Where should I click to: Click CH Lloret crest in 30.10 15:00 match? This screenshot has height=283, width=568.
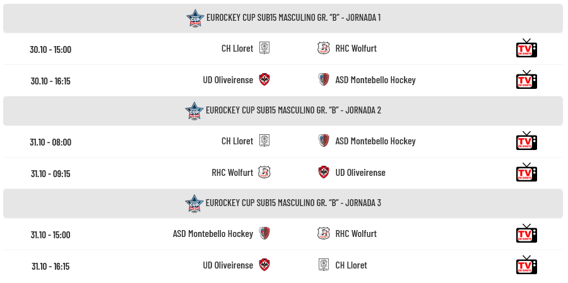[x=264, y=48]
